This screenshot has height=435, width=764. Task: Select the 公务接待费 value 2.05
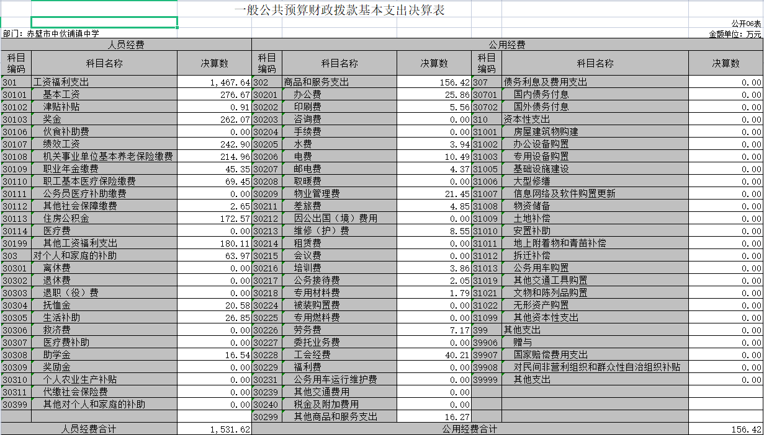pyautogui.click(x=434, y=280)
